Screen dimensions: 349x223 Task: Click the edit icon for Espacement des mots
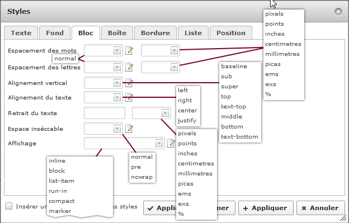point(129,50)
